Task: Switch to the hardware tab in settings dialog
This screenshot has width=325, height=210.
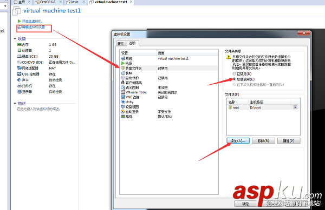Action: (x=121, y=44)
